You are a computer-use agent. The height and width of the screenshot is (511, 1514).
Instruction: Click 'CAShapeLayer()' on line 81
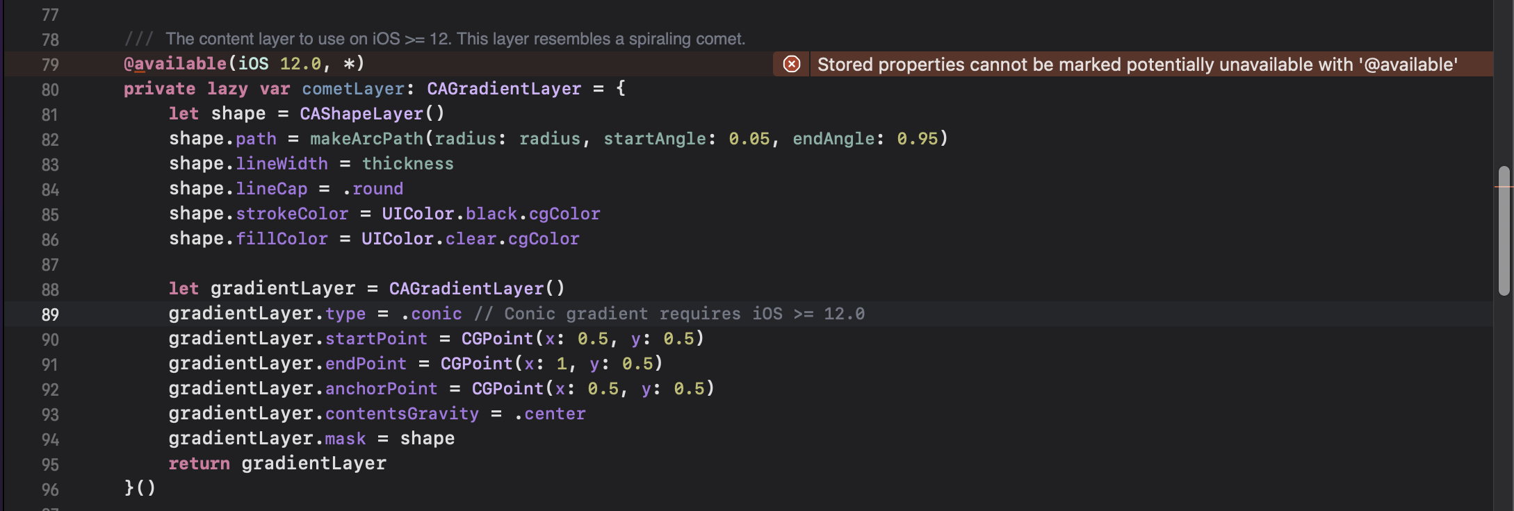point(372,114)
